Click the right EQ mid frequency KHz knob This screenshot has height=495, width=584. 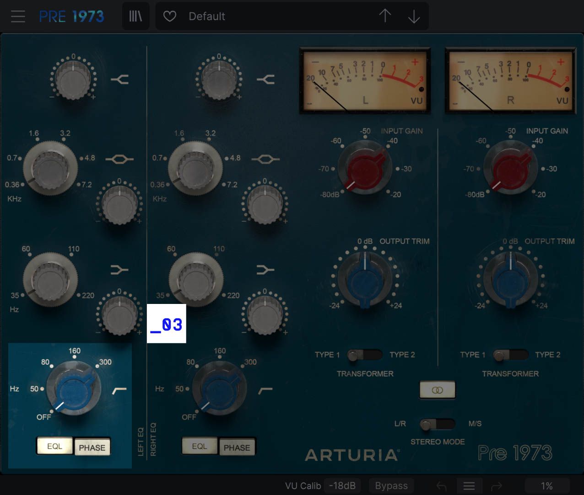(x=196, y=168)
